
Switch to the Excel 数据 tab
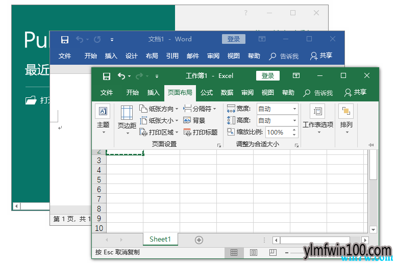click(227, 93)
